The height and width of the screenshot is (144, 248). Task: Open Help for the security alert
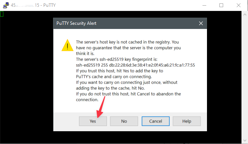pyautogui.click(x=187, y=121)
